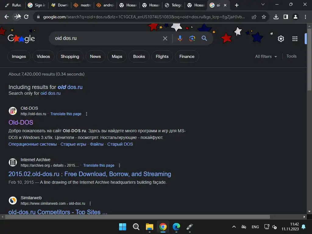Click the address bar URL
The image size is (312, 234).
(x=144, y=17)
